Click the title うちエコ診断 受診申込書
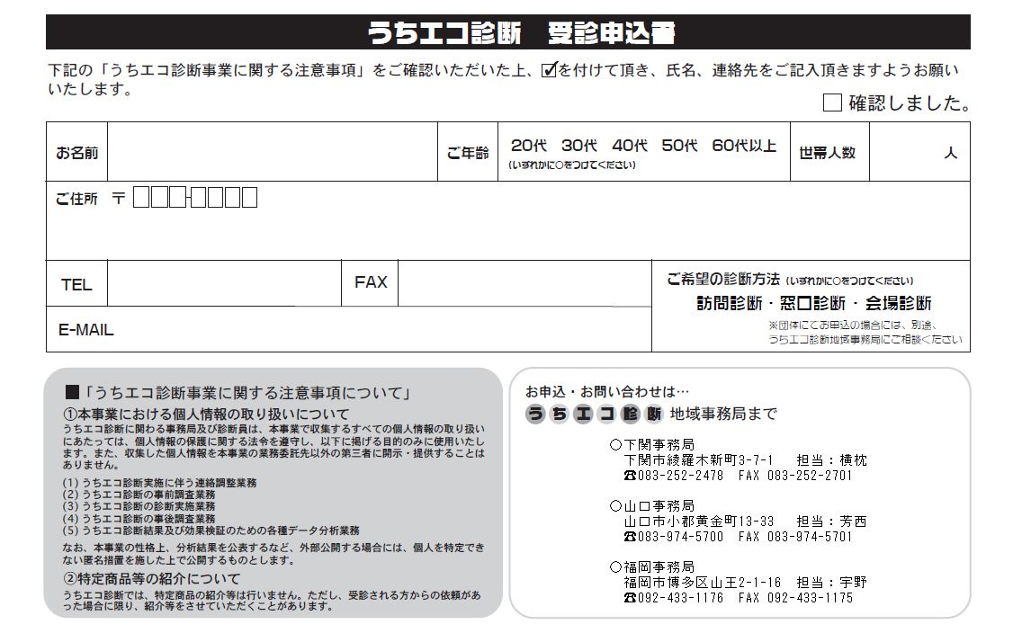The image size is (1013, 642). pyautogui.click(x=522, y=33)
